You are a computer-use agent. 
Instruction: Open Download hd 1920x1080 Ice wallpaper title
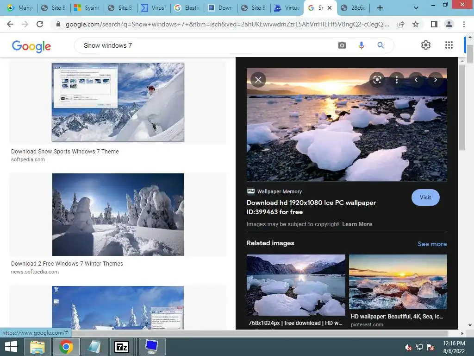(x=311, y=207)
